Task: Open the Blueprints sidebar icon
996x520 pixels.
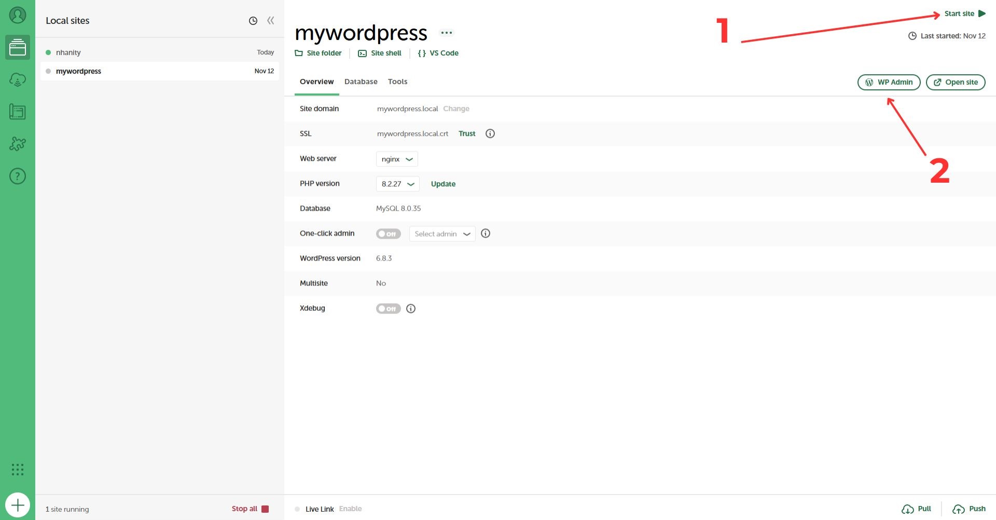Action: tap(18, 112)
